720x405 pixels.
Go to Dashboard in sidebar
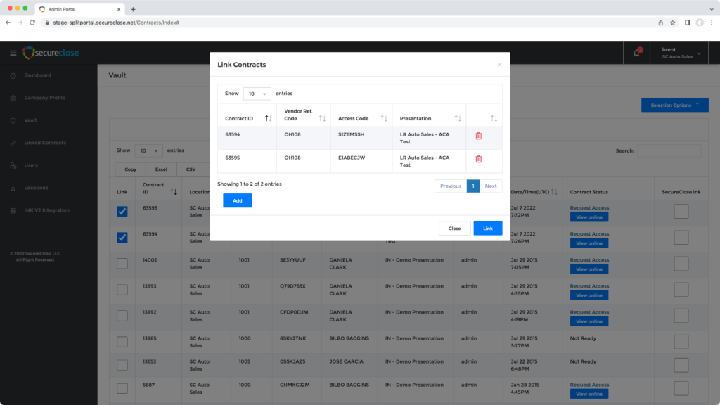tap(37, 75)
